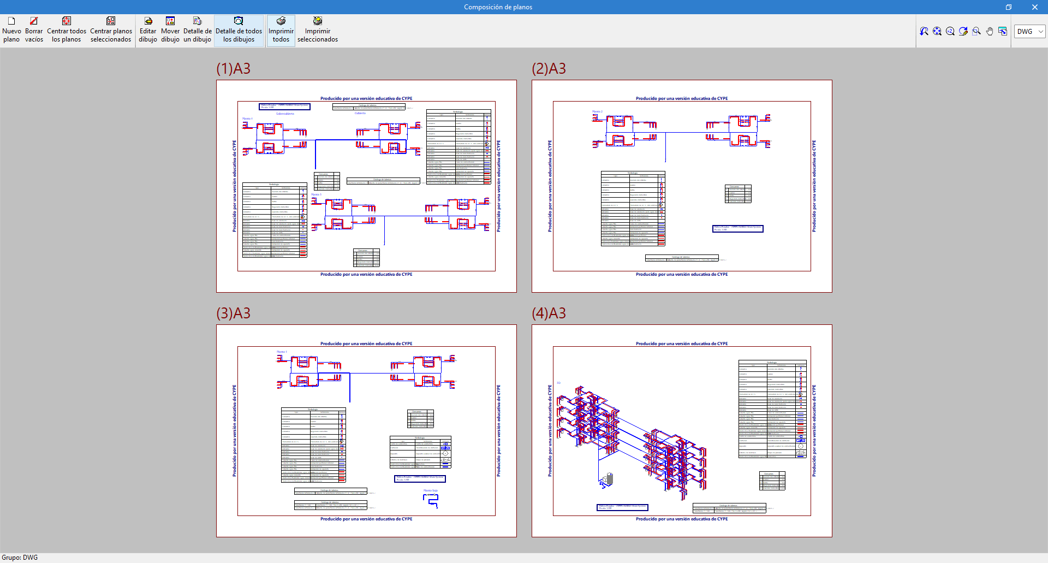Open the DWG format dropdown
This screenshot has width=1048, height=563.
pos(1030,31)
